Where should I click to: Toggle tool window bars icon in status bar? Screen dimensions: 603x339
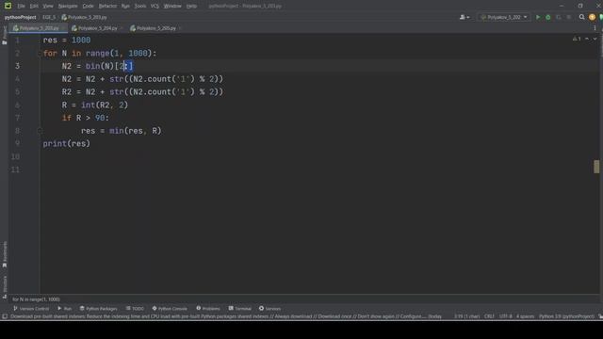pos(5,316)
